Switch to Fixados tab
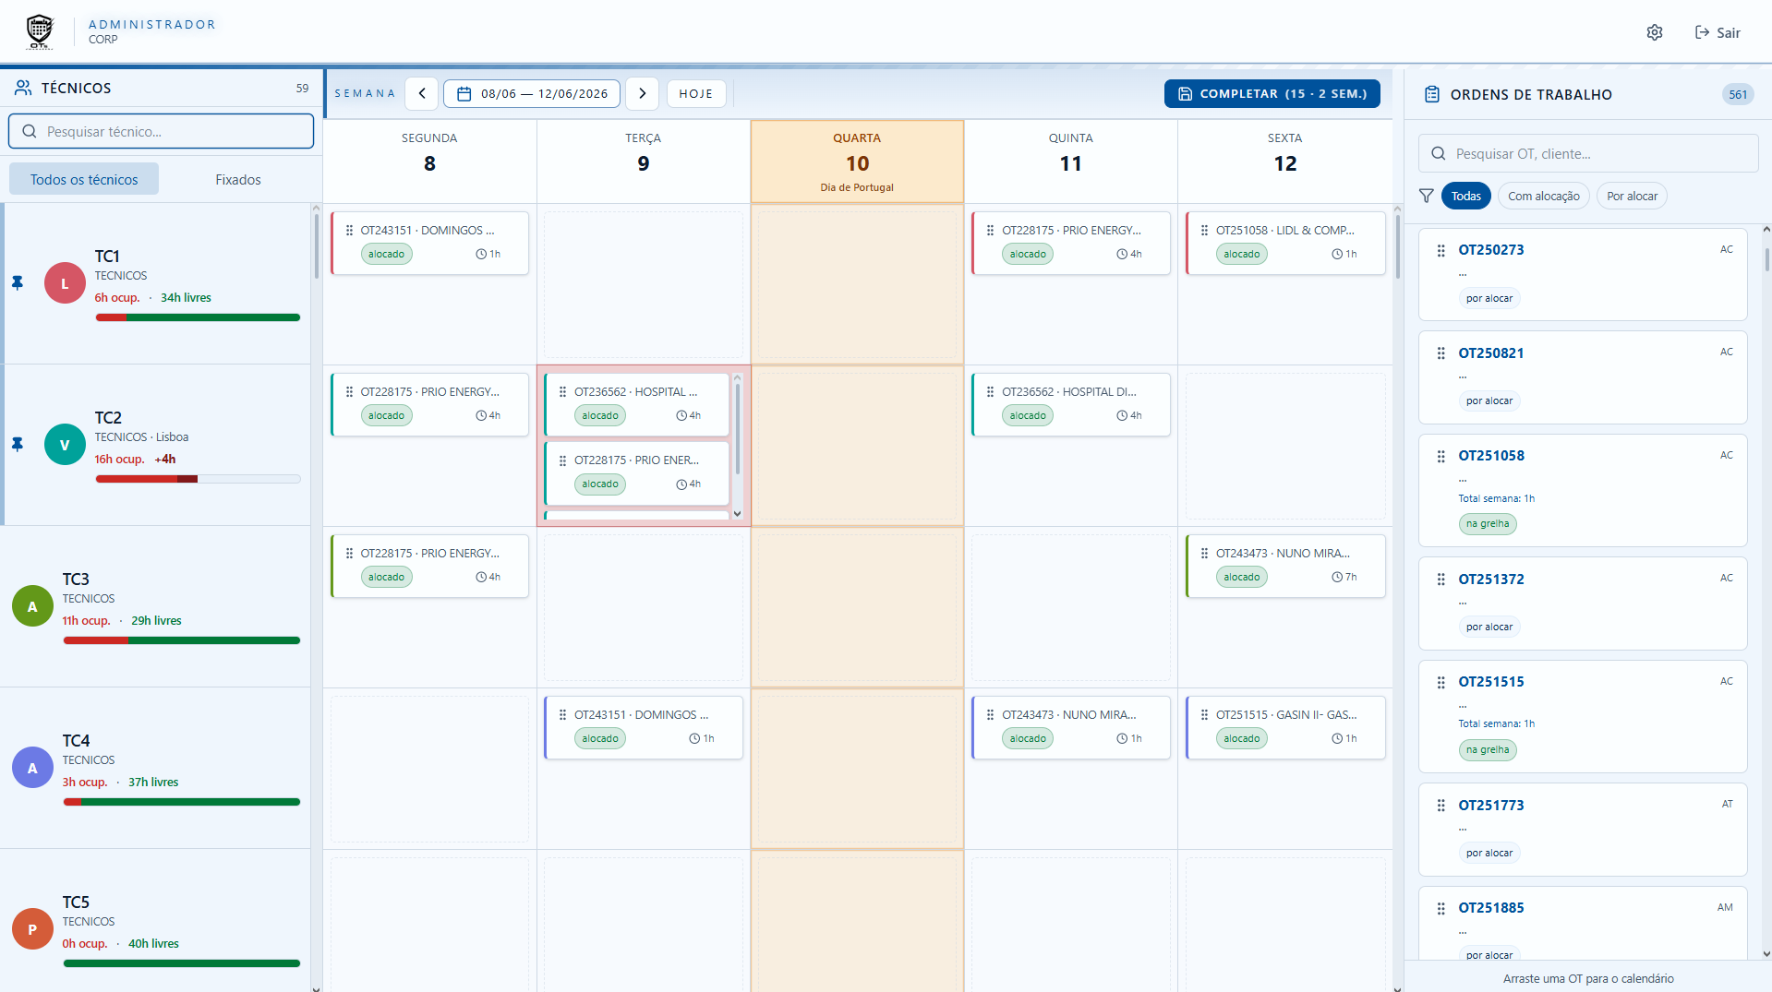 pos(238,179)
